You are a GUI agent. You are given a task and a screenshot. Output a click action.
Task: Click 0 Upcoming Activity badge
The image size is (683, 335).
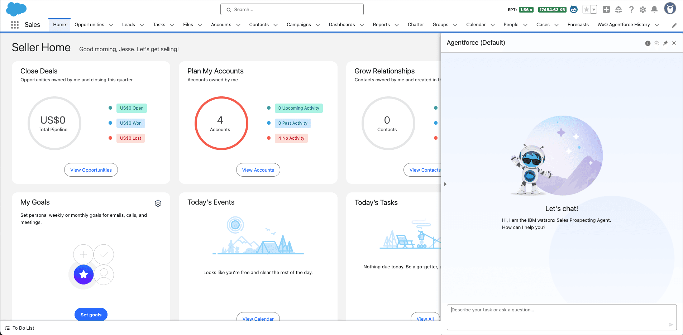(299, 108)
